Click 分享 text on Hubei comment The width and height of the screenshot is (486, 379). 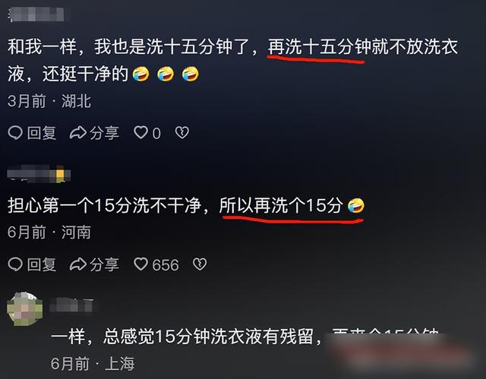[x=105, y=133]
